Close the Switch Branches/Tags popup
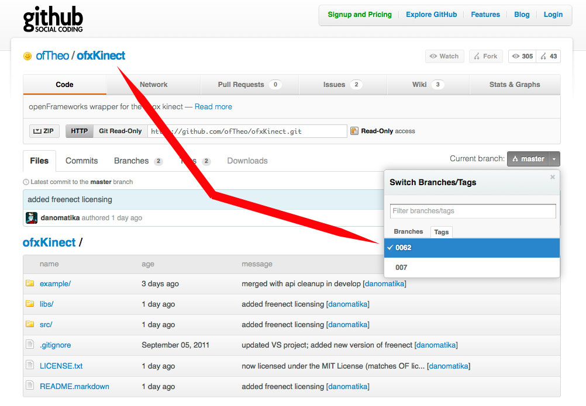The height and width of the screenshot is (406, 586). [552, 177]
